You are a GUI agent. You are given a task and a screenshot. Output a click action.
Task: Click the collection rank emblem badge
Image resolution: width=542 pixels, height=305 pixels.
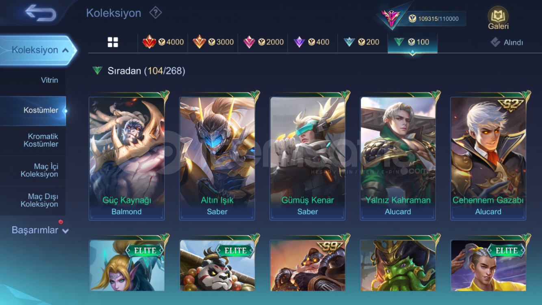pos(391,17)
